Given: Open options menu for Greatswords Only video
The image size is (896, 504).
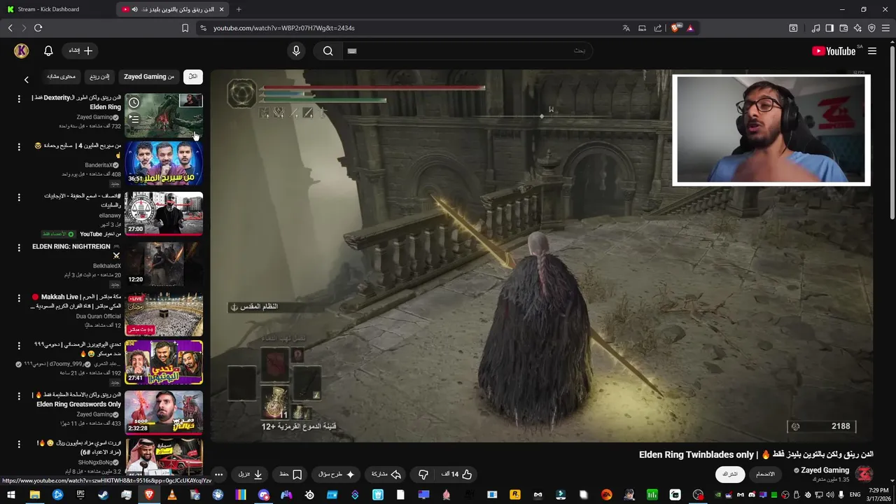Looking at the screenshot, I should coord(19,395).
